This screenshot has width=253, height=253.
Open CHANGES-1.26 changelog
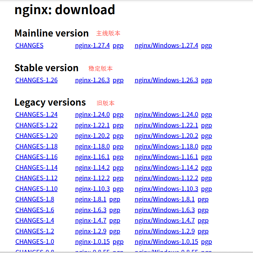click(36, 80)
